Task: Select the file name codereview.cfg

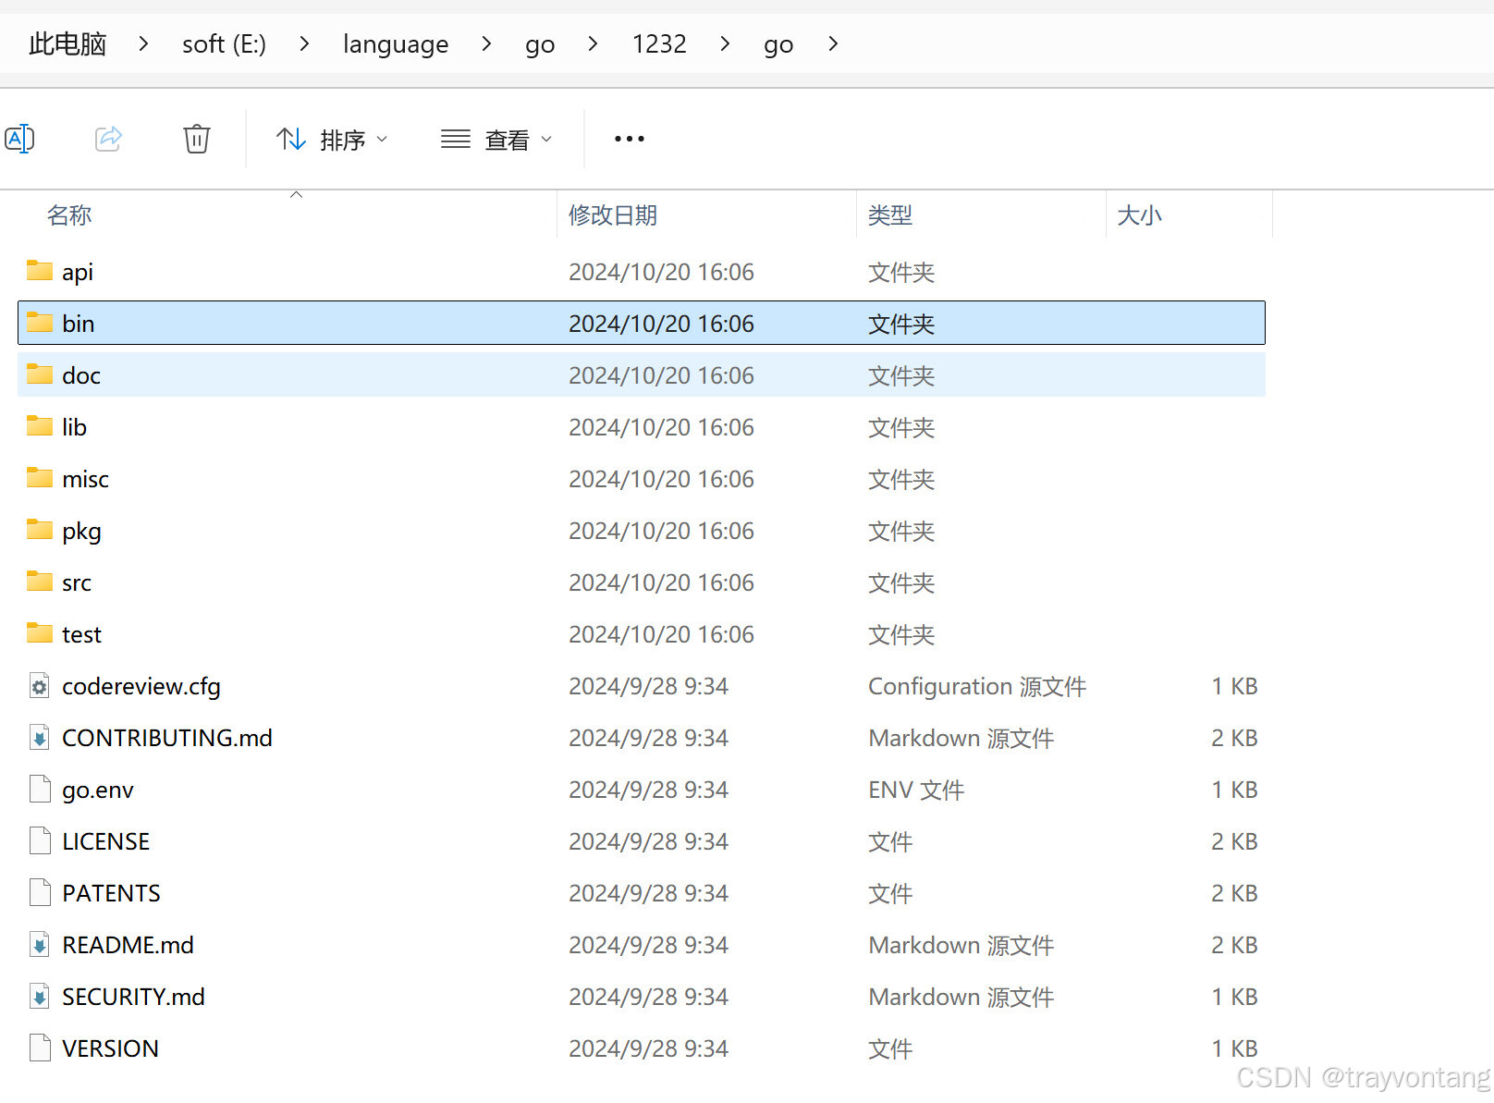Action: (141, 687)
